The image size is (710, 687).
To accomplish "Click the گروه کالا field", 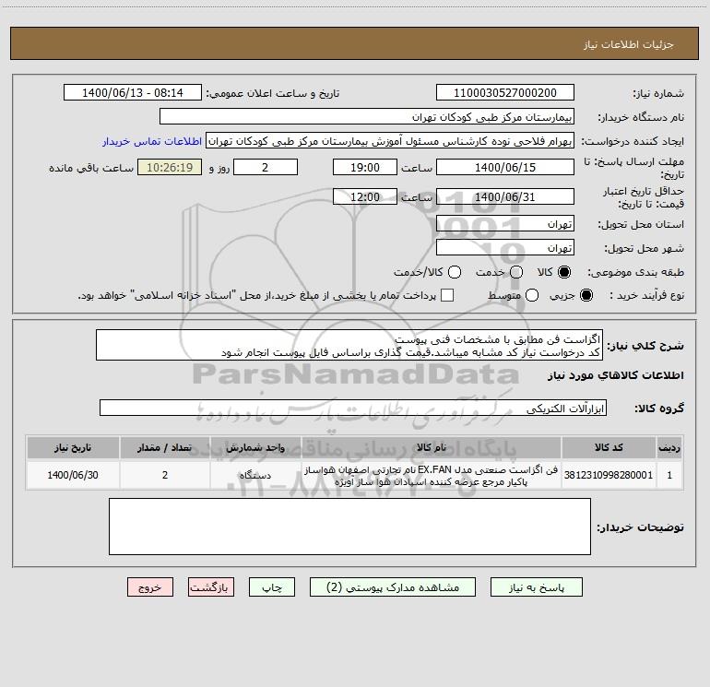I will (352, 408).
